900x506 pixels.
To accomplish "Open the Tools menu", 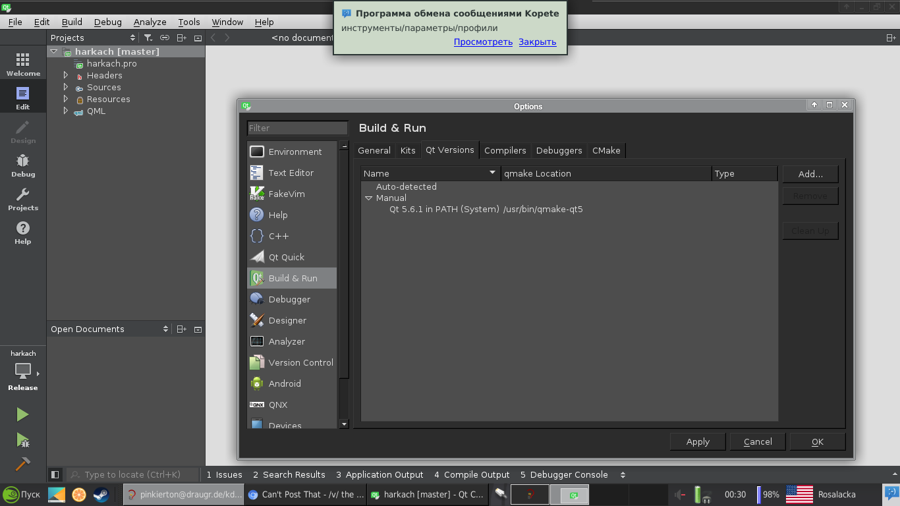I will pos(189,22).
